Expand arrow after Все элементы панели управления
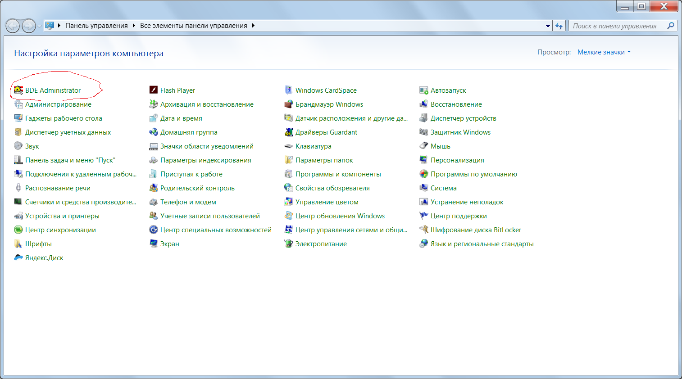The height and width of the screenshot is (379, 682). coord(253,26)
